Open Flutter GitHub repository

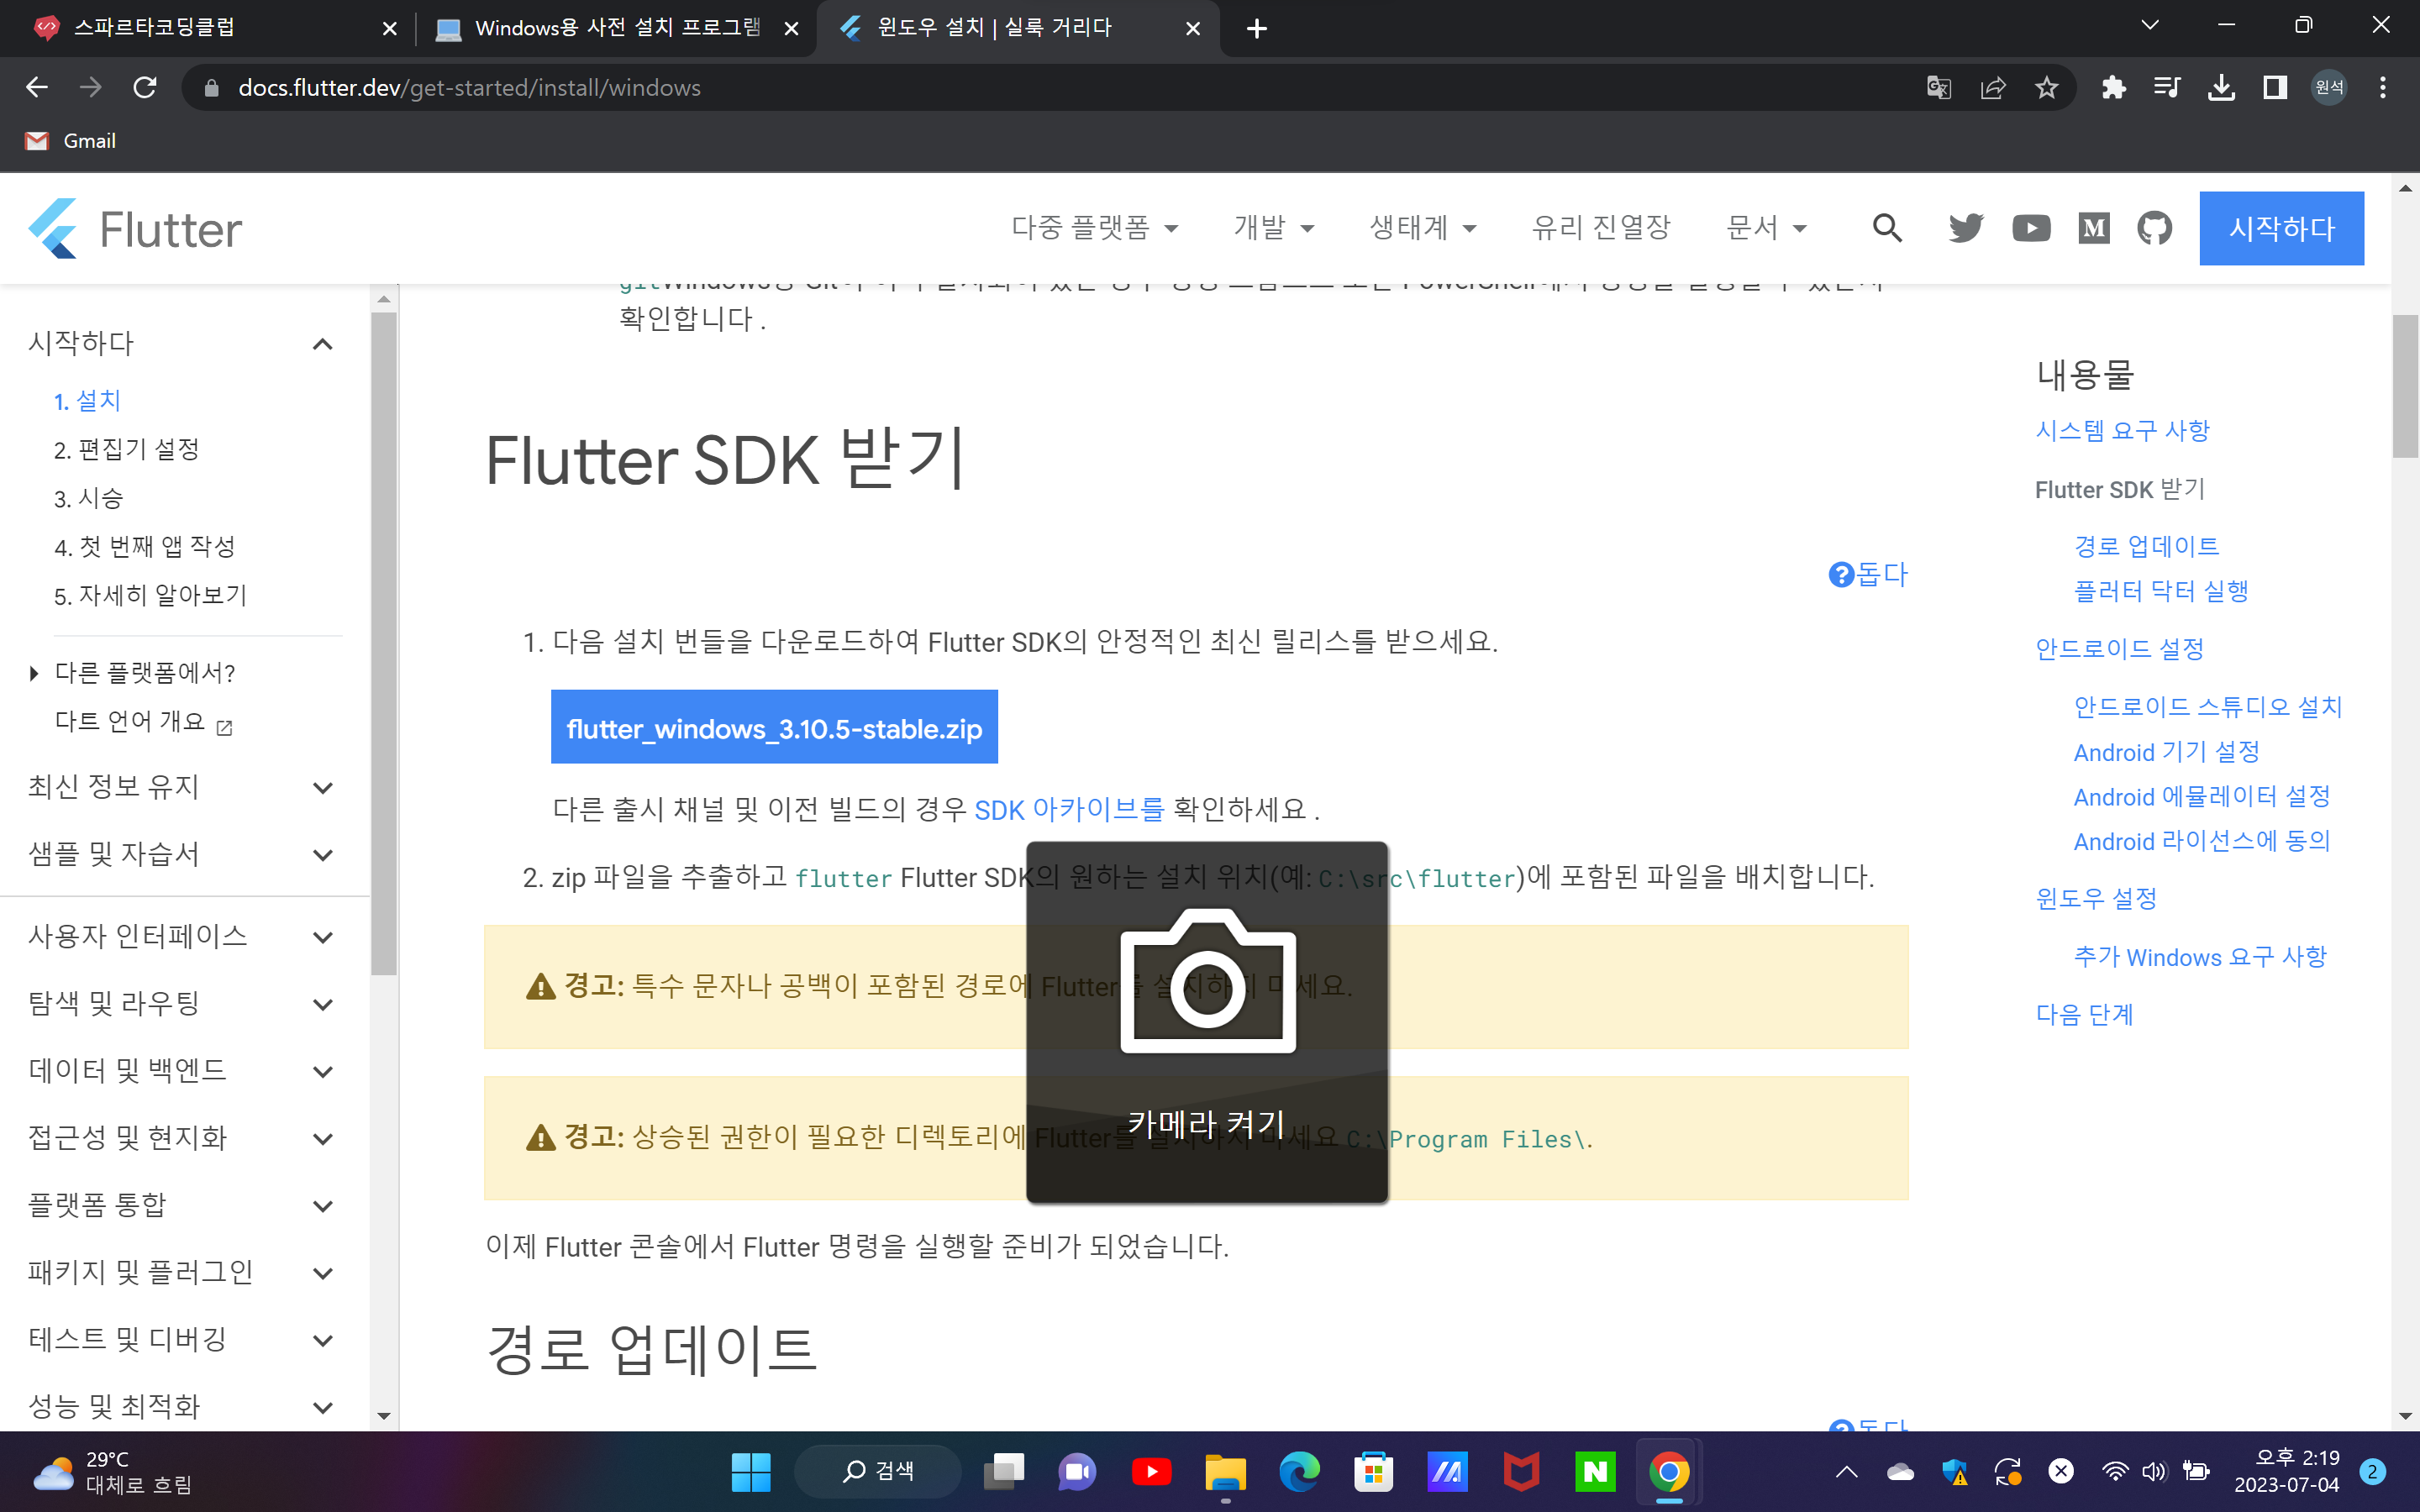click(2155, 228)
